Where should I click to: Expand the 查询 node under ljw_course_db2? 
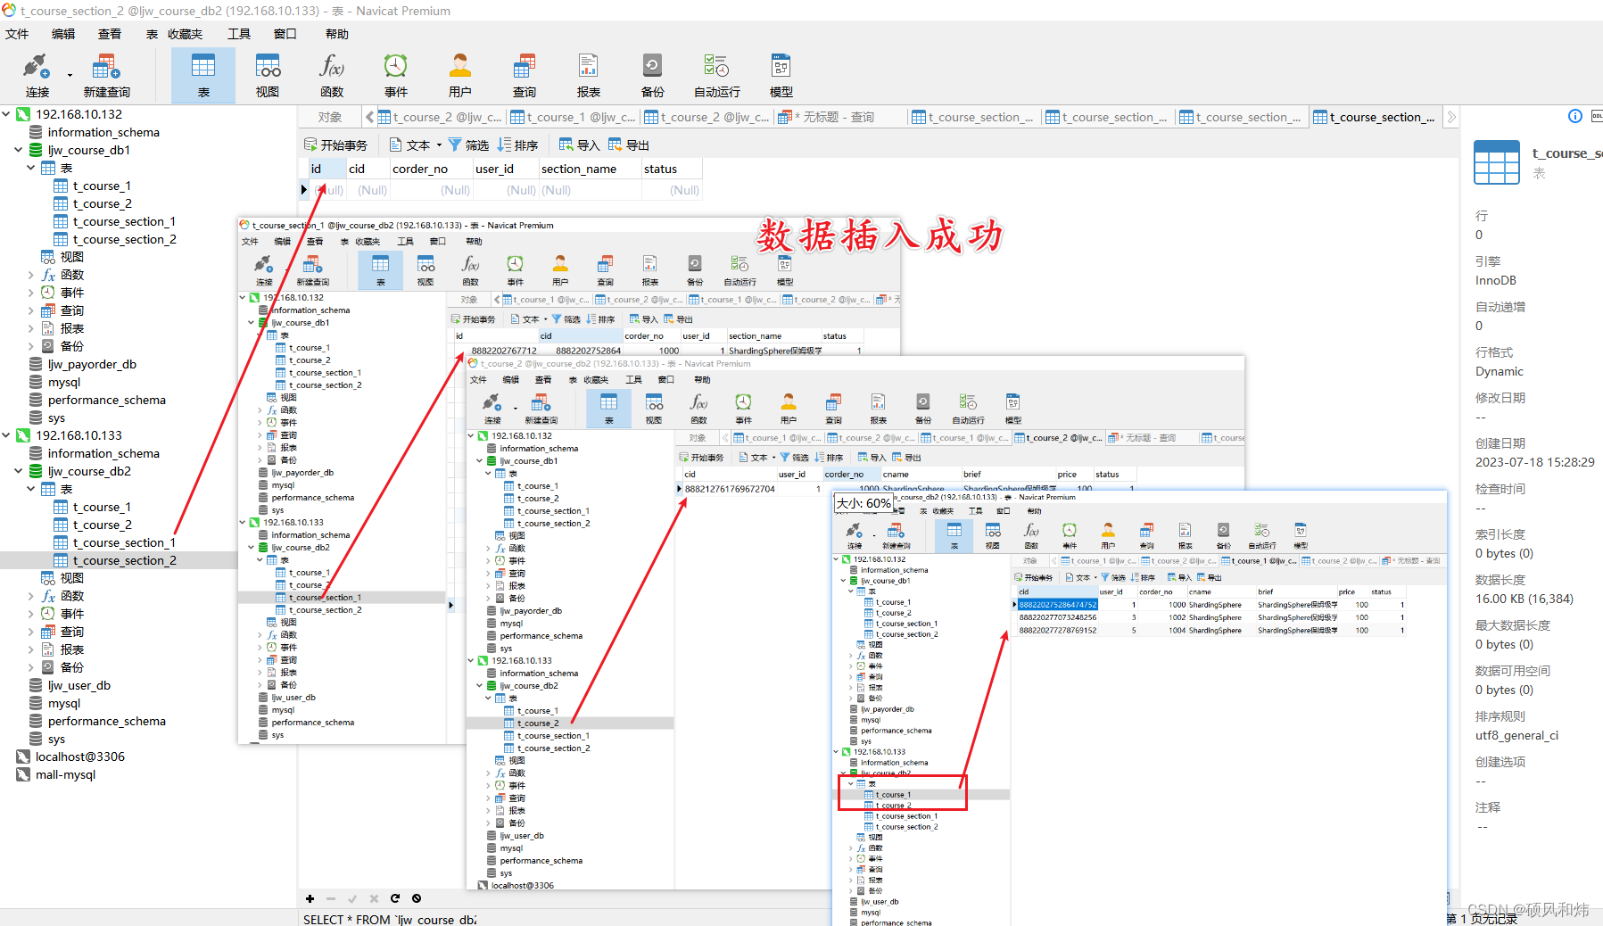click(x=30, y=632)
